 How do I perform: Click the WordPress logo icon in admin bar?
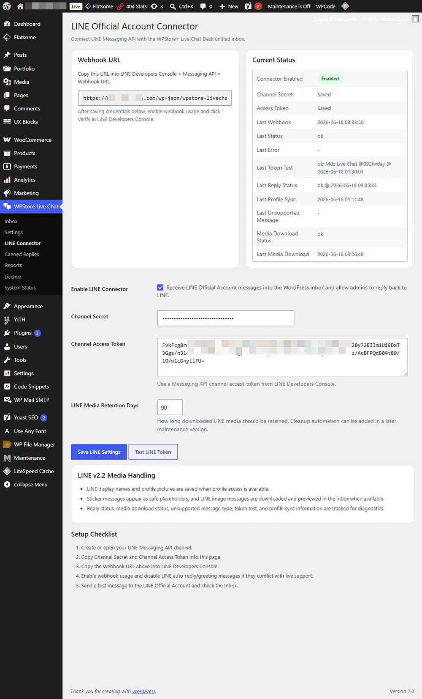tap(7, 6)
